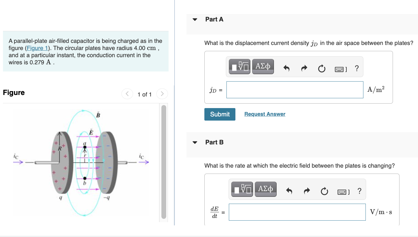
Task: Open the ΑΣΦ symbols palette in Part B
Action: pyautogui.click(x=265, y=189)
